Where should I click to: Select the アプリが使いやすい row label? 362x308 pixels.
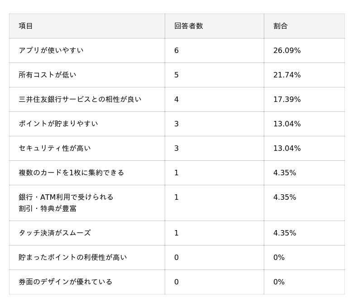point(51,50)
